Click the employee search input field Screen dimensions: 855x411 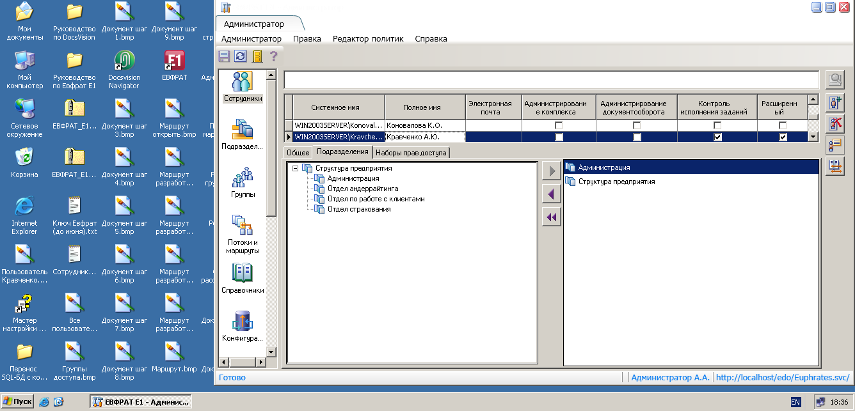(x=551, y=80)
